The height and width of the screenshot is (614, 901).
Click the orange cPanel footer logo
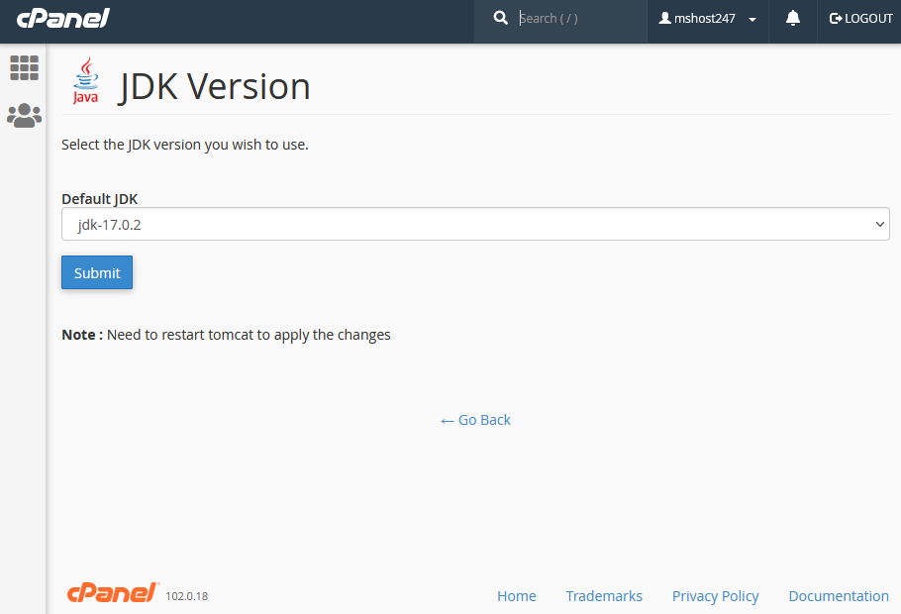pyautogui.click(x=112, y=593)
